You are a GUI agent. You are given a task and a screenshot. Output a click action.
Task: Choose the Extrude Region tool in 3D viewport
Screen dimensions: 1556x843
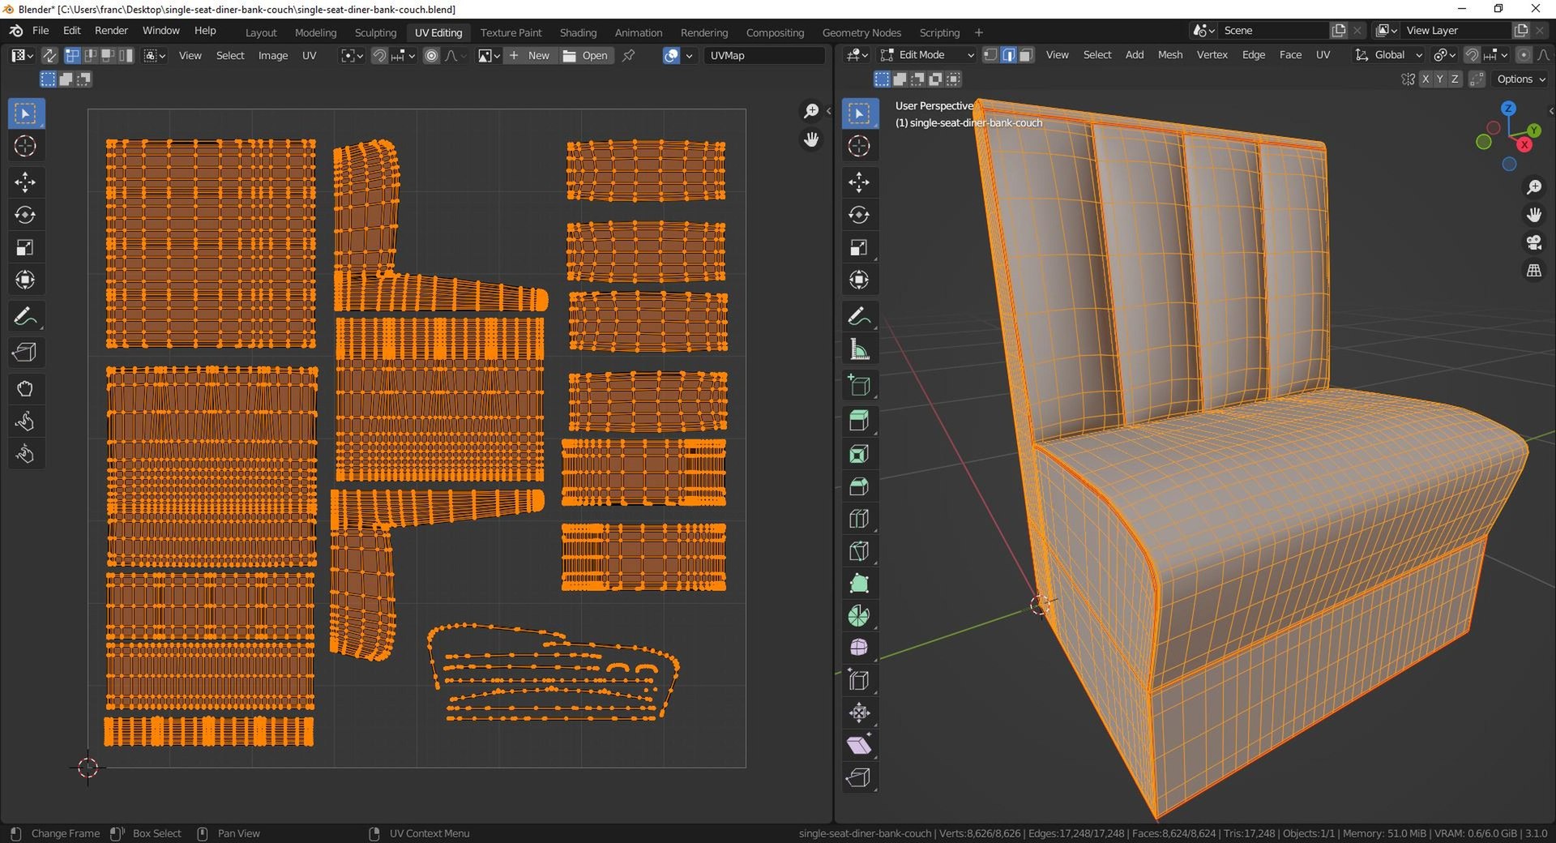pyautogui.click(x=859, y=421)
